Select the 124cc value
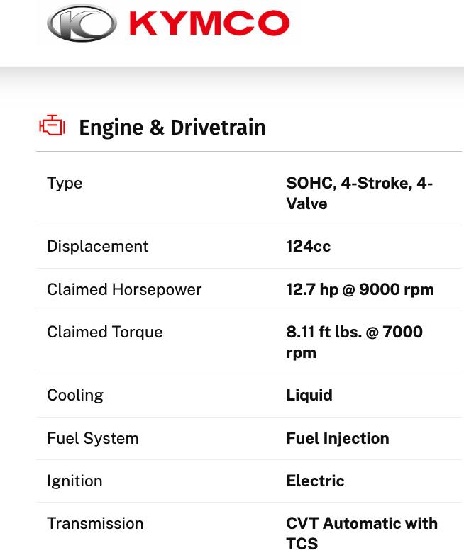464x553 pixels. coord(309,246)
